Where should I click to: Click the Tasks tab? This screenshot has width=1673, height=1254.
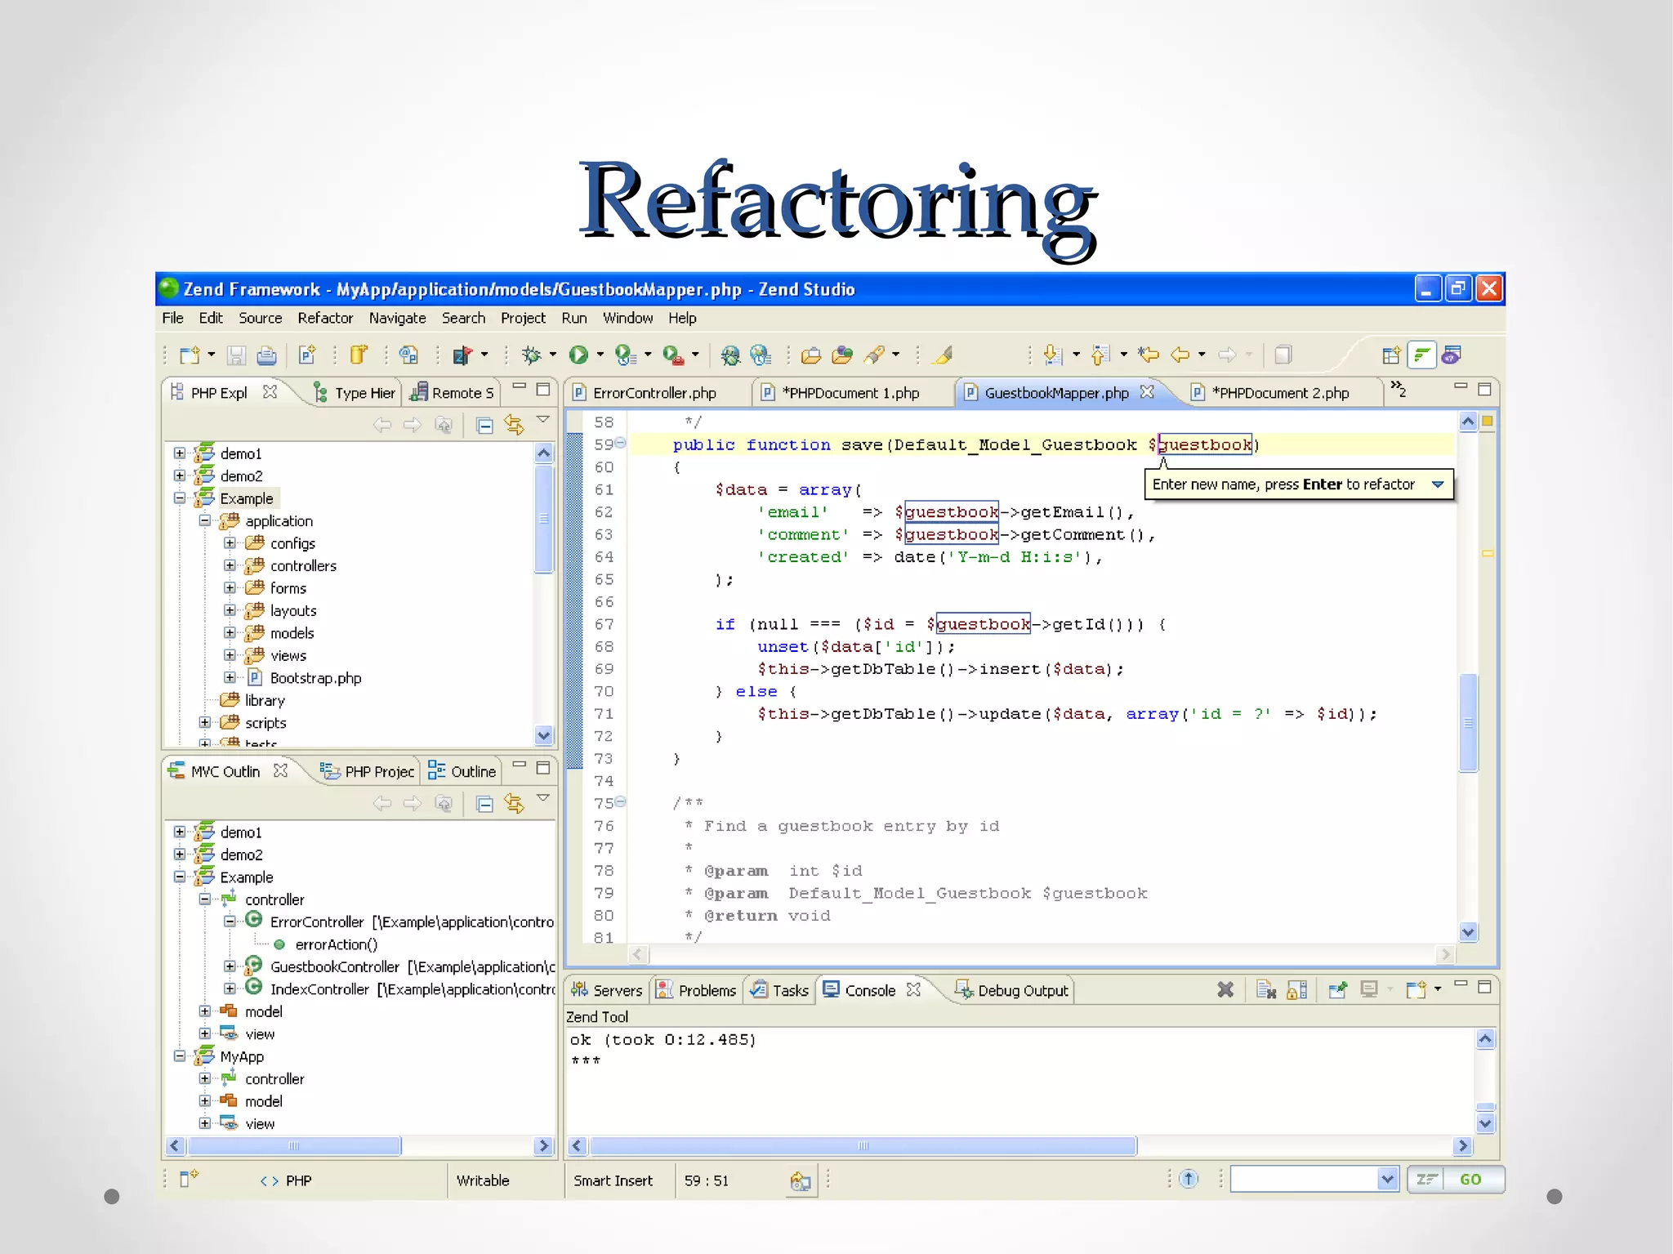[780, 990]
